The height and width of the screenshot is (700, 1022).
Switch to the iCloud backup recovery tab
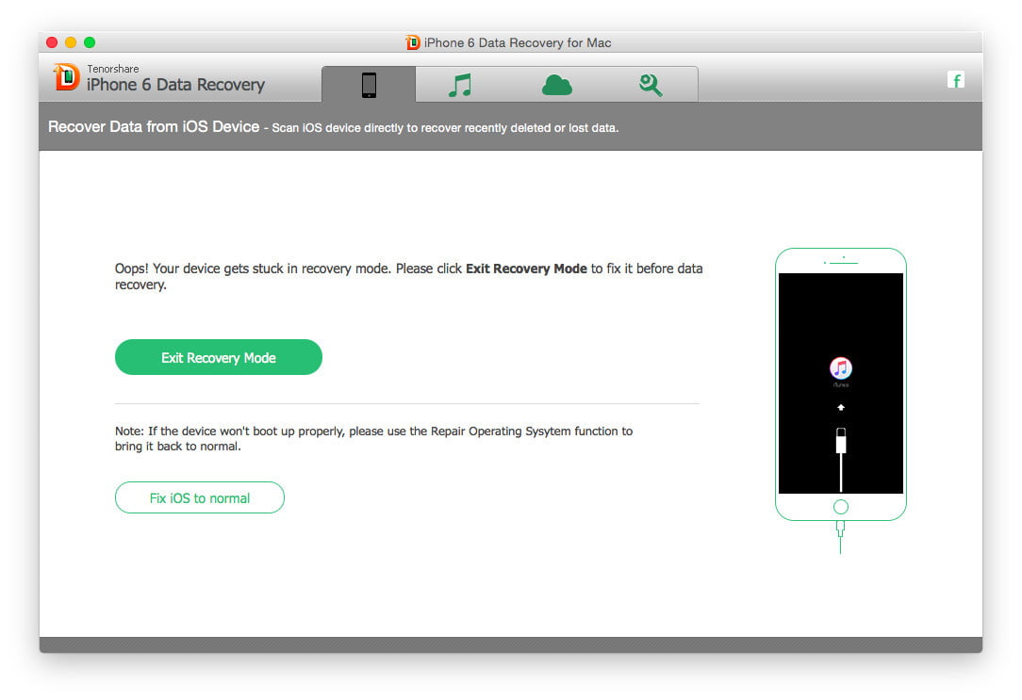point(556,85)
